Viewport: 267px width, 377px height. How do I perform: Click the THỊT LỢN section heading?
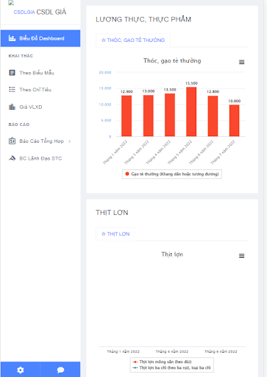(112, 213)
